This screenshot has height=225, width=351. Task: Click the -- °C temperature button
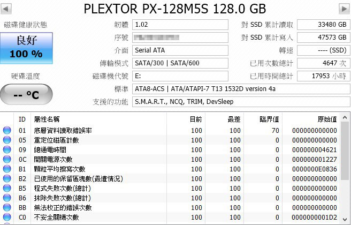26,94
